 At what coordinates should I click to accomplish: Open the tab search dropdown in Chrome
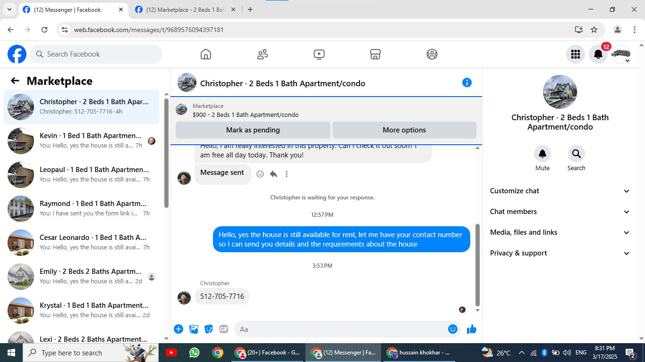(x=9, y=9)
